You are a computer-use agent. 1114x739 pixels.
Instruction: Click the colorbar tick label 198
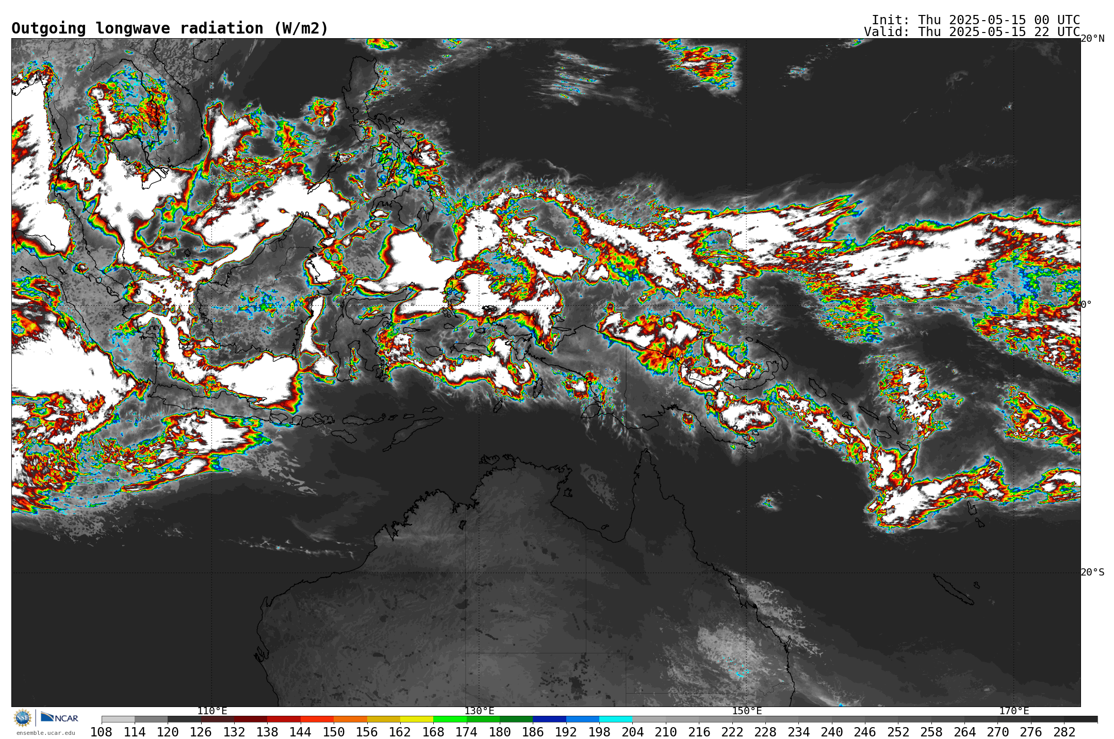[599, 732]
